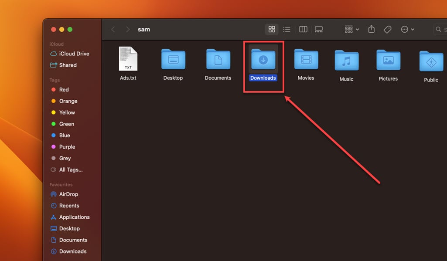Select the Public folder

click(431, 66)
